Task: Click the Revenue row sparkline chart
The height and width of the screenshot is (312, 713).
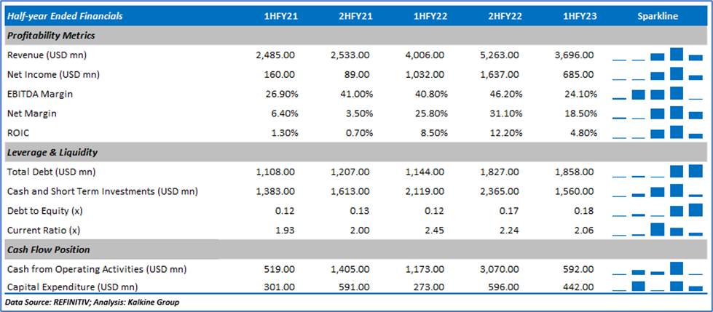Action: pos(658,55)
